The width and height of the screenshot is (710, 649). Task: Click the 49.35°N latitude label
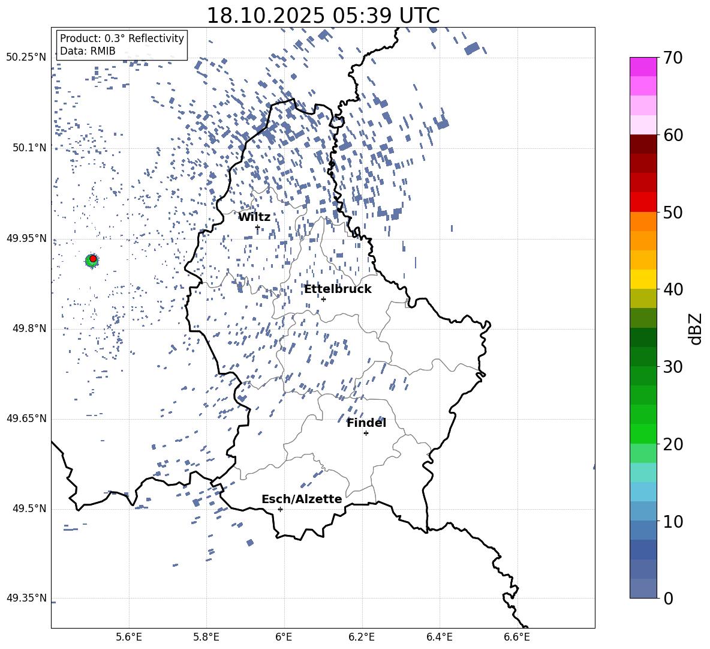tap(26, 598)
